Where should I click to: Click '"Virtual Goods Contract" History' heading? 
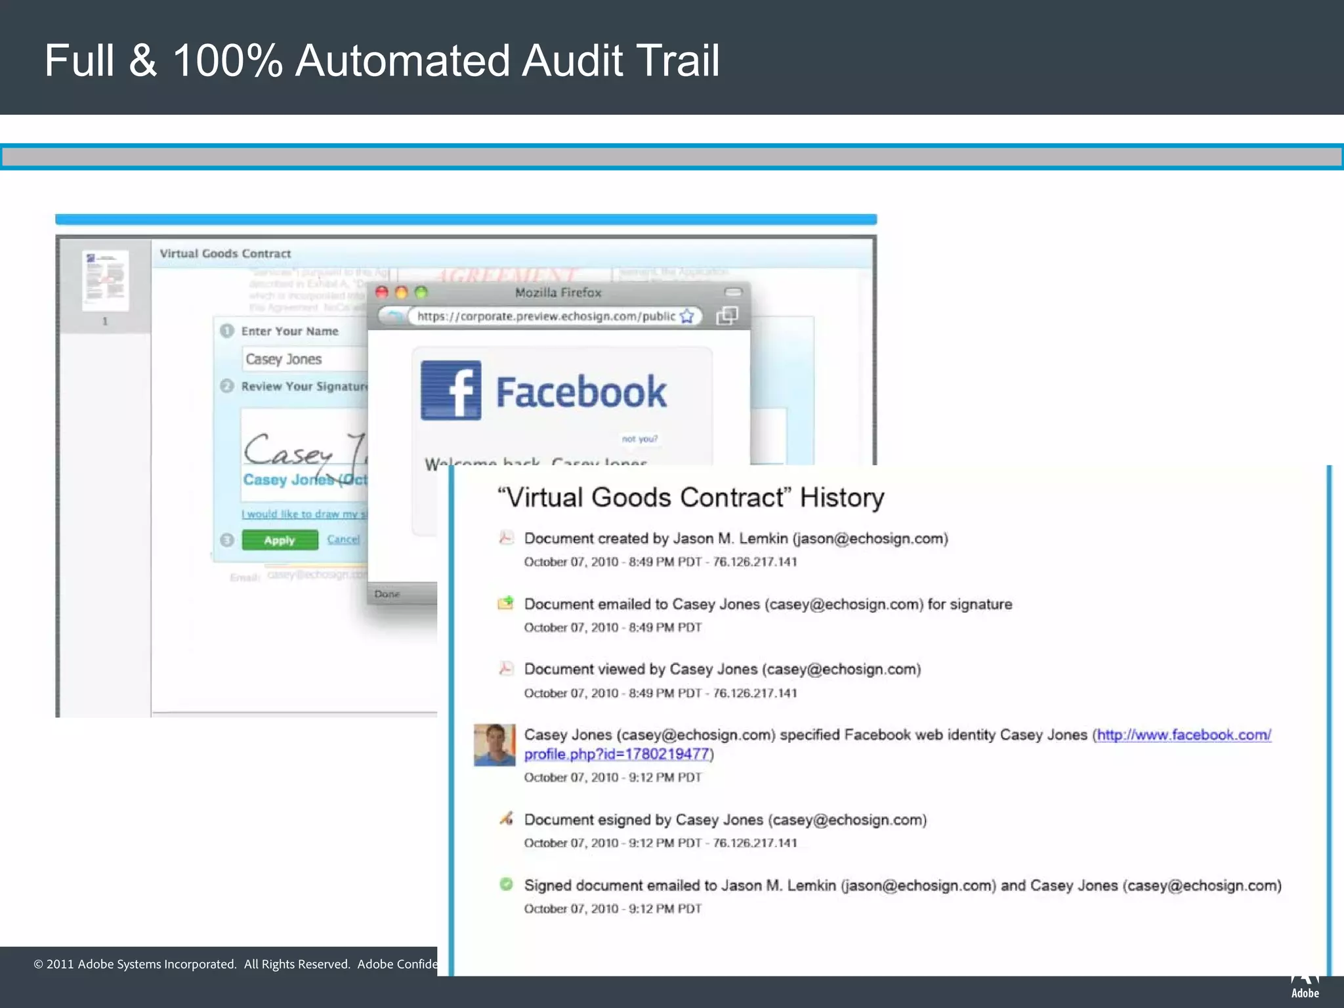[x=690, y=497]
